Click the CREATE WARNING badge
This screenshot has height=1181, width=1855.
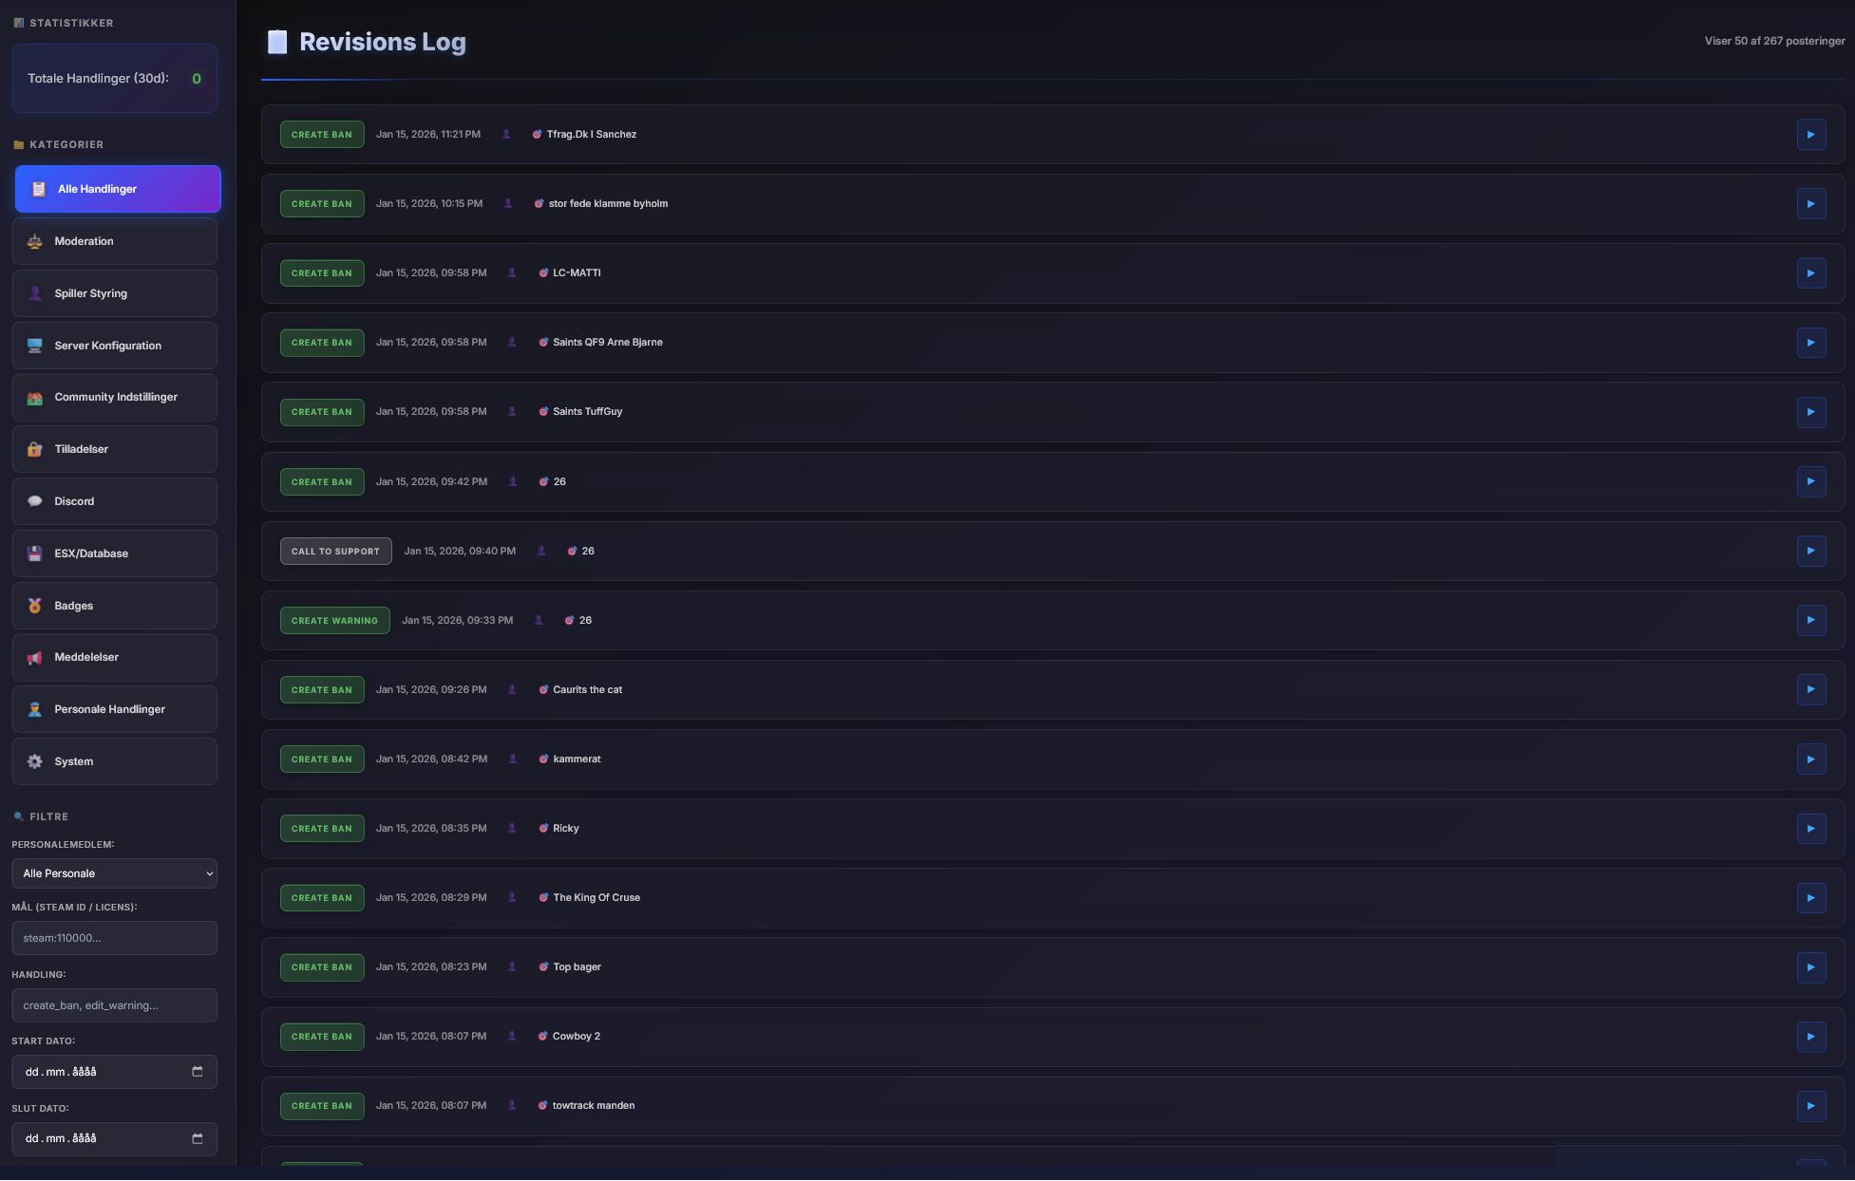click(x=334, y=621)
